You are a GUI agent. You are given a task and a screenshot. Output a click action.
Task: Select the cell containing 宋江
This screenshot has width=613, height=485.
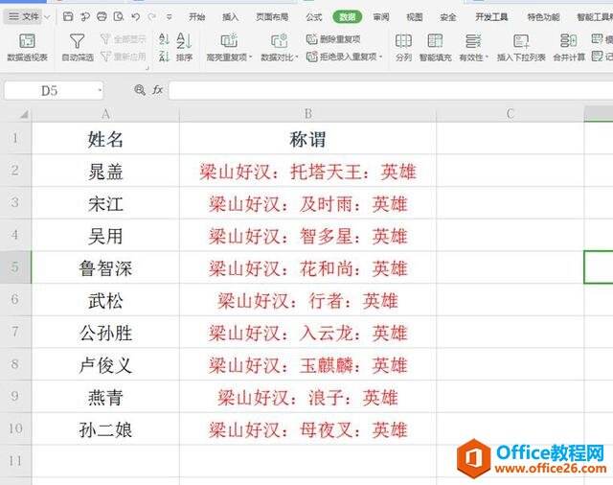pos(105,203)
